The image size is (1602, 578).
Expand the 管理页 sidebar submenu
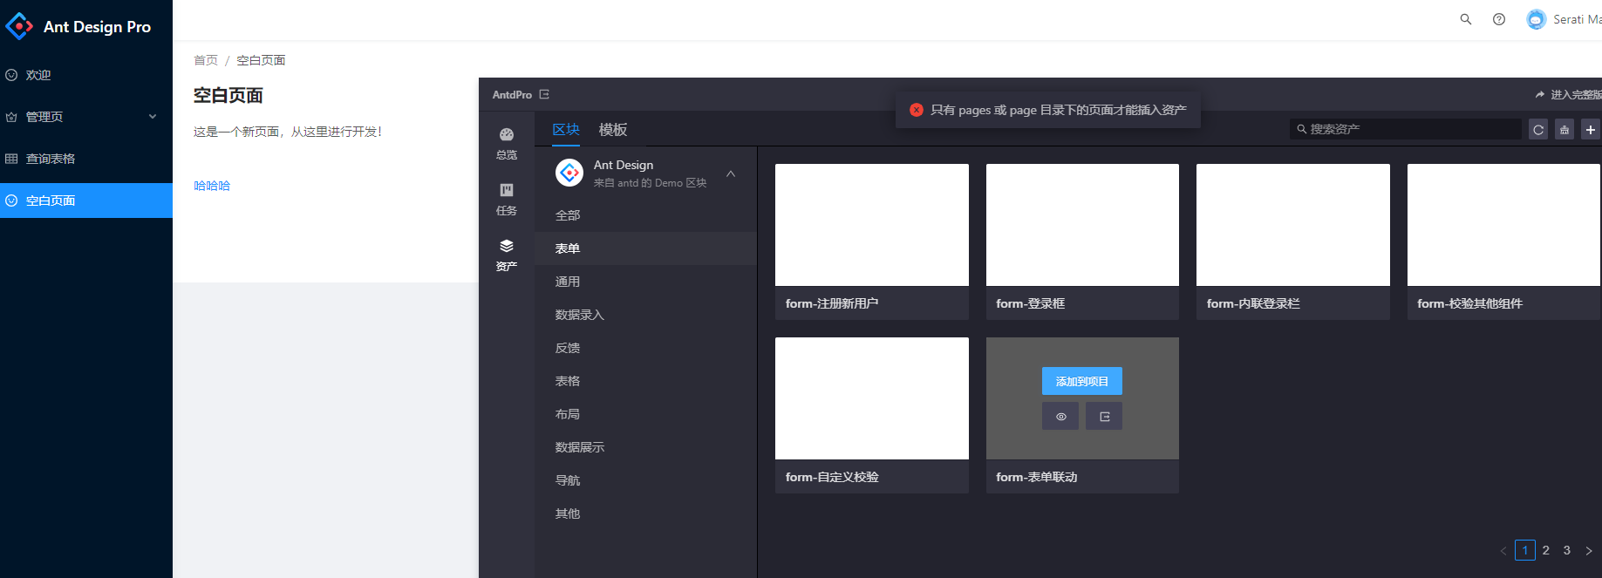click(x=86, y=117)
